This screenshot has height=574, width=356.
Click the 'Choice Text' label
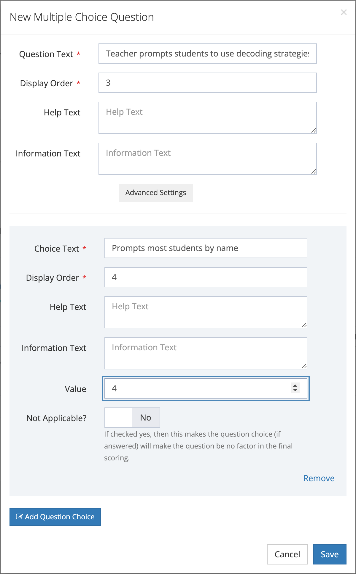(57, 249)
